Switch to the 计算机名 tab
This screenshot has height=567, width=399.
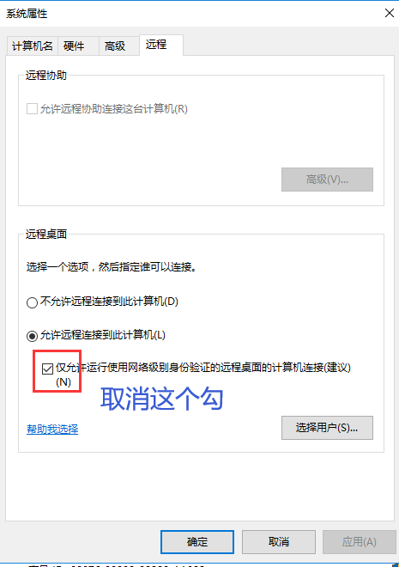(x=32, y=46)
